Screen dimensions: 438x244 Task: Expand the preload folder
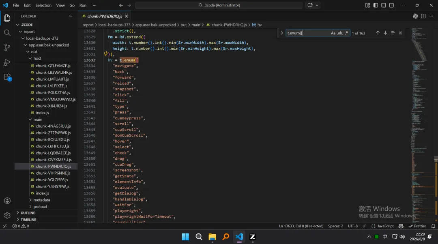[x=40, y=207]
